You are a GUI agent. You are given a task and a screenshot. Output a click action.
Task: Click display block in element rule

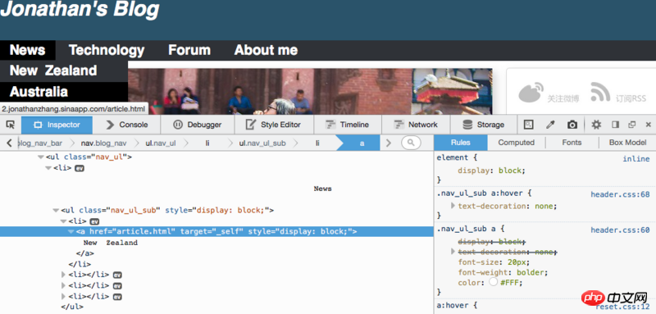490,171
